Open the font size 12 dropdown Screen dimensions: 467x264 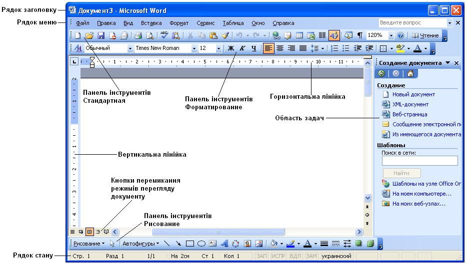click(x=218, y=48)
